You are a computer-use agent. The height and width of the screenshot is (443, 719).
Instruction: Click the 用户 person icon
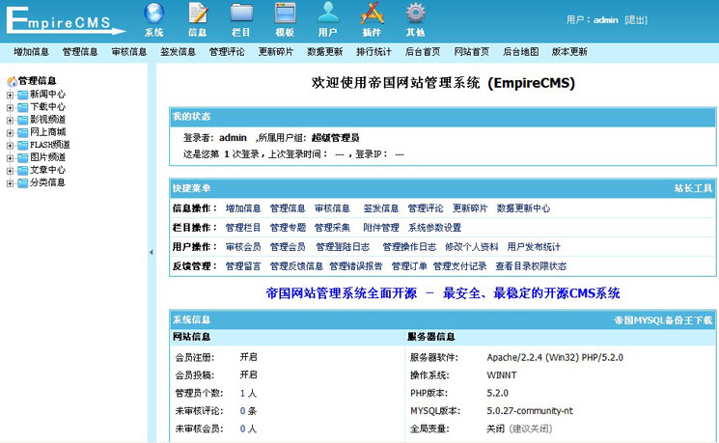point(328,14)
